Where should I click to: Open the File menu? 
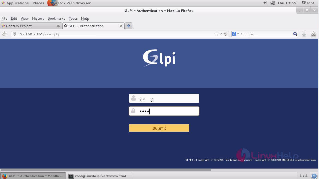[4, 18]
